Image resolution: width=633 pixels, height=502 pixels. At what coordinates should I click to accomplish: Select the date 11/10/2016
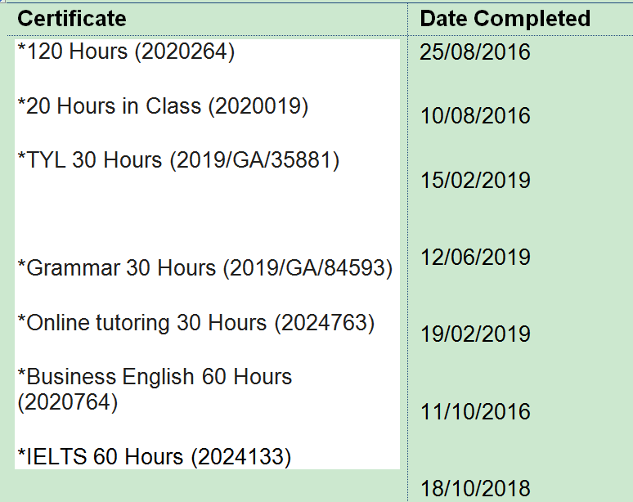coord(475,411)
